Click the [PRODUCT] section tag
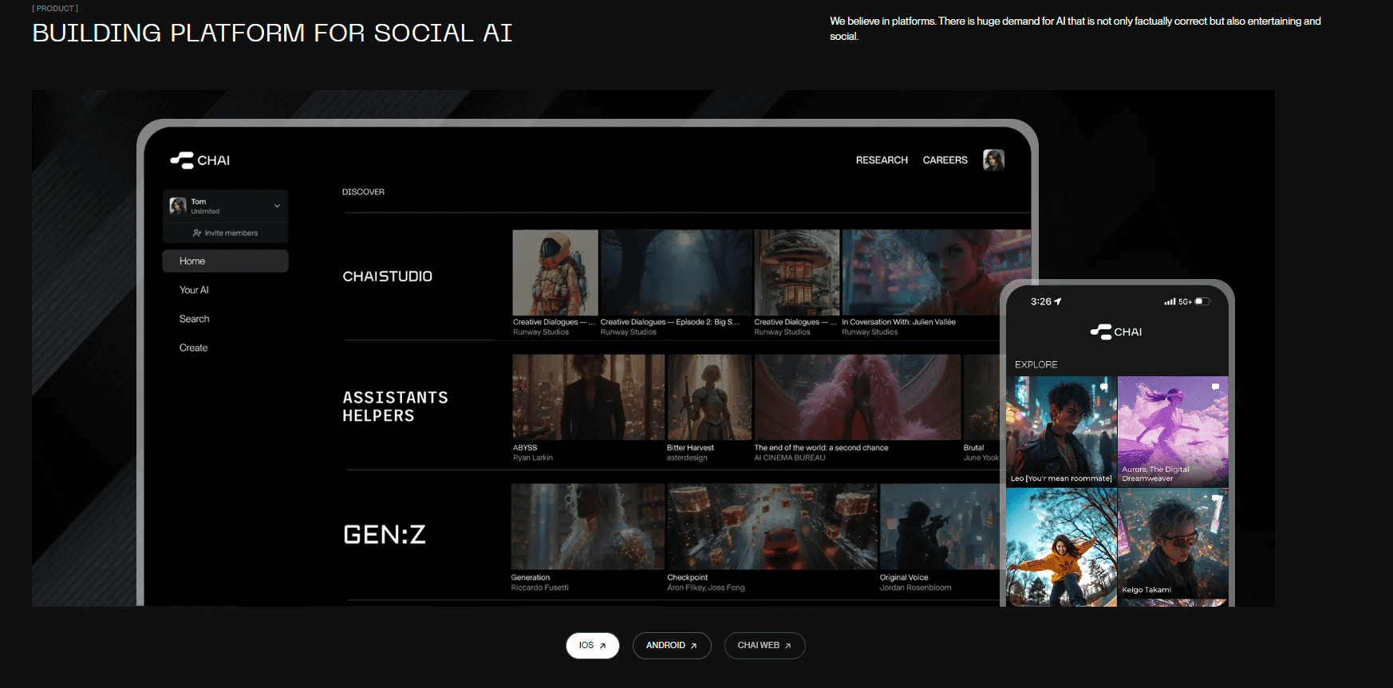The image size is (1393, 688). 55,8
